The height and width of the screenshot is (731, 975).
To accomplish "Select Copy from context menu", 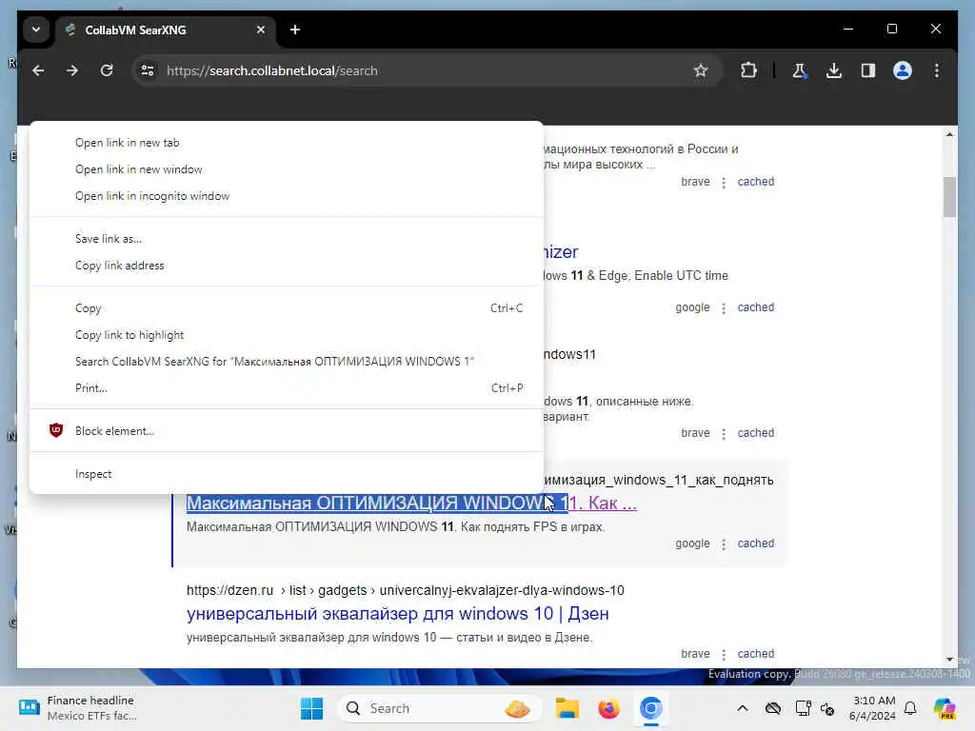I will [287, 308].
